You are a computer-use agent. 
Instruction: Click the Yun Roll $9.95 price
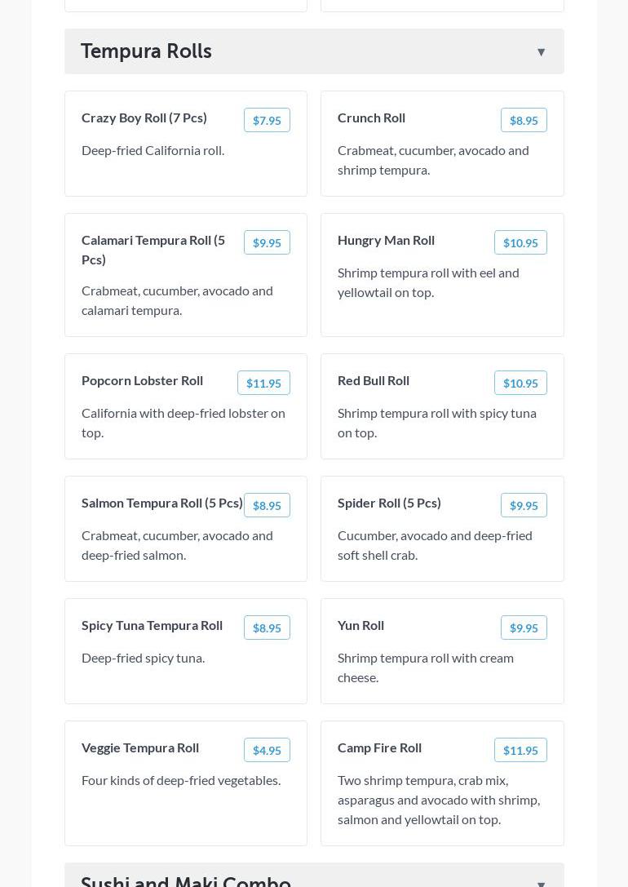pos(524,628)
